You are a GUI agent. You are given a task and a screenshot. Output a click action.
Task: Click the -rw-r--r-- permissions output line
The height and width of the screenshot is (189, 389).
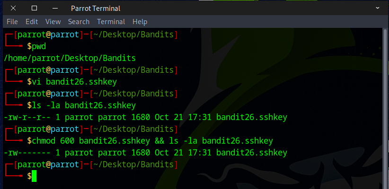[x=145, y=117]
